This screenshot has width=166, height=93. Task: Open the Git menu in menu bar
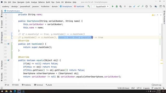(x=62, y=2)
